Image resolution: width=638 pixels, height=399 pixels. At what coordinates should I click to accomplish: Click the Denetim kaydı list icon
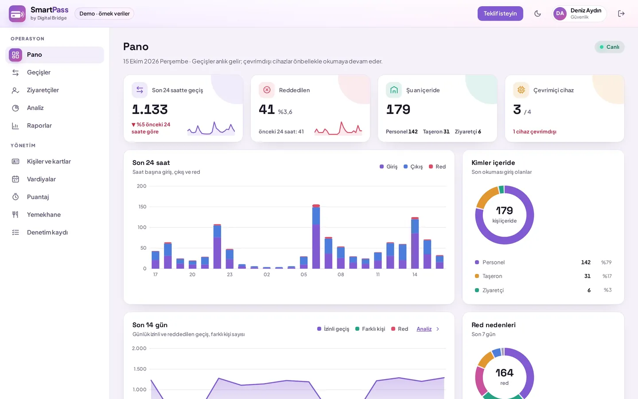[16, 232]
